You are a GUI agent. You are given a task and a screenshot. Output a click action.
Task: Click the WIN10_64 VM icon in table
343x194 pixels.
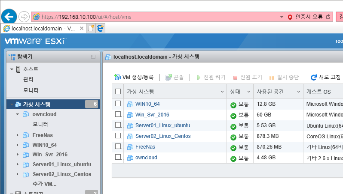130,104
